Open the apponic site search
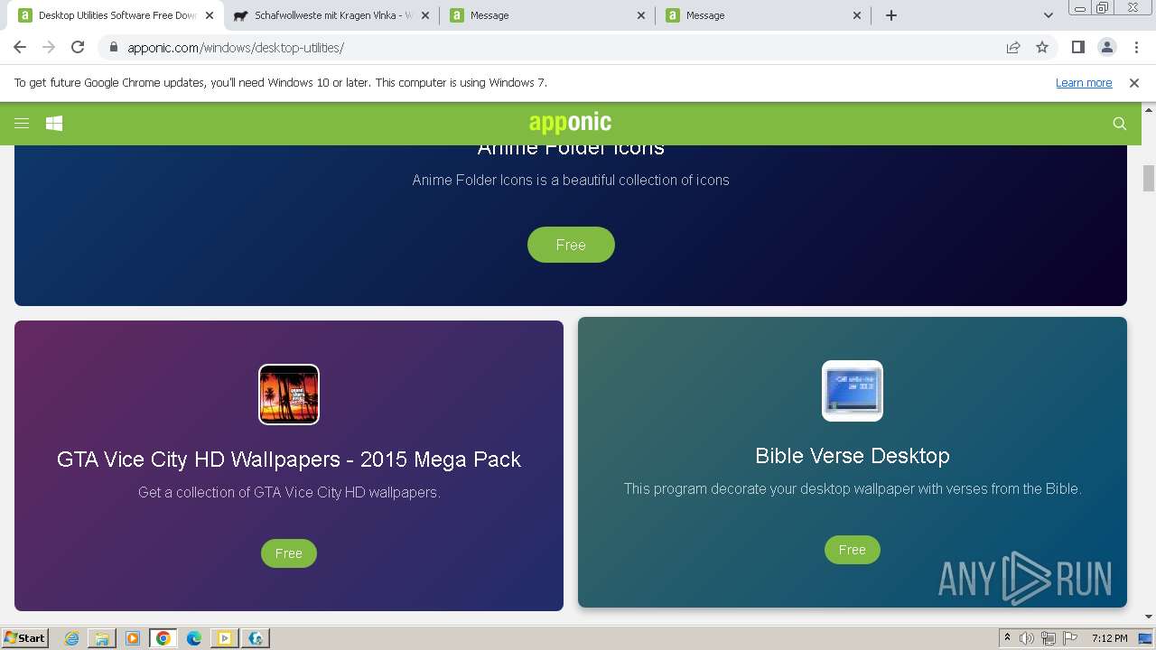Image resolution: width=1156 pixels, height=650 pixels. pos(1120,124)
